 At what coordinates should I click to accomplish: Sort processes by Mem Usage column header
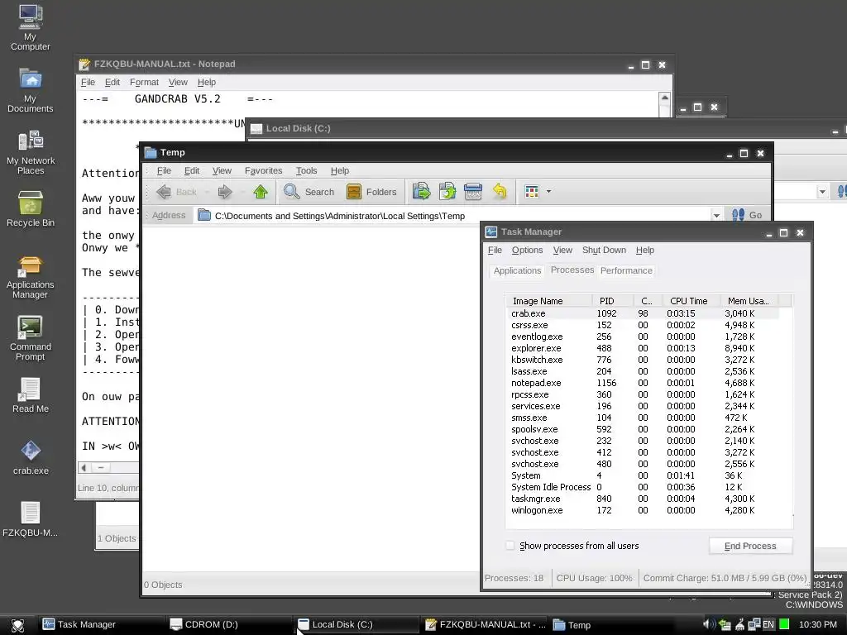click(750, 301)
